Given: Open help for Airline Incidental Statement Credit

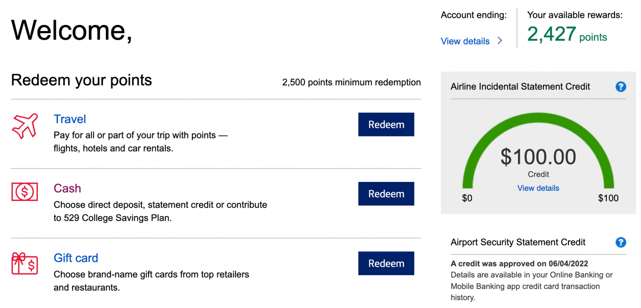Looking at the screenshot, I should pyautogui.click(x=621, y=87).
